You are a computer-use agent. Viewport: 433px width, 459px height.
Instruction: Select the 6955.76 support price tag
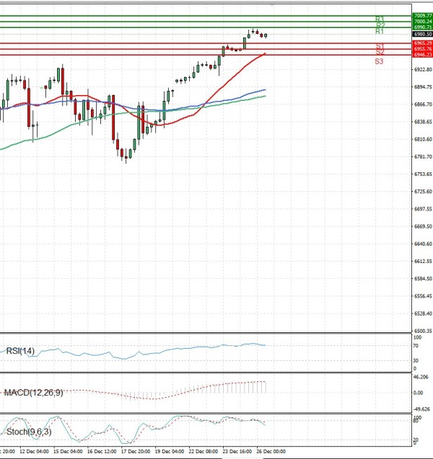click(422, 49)
